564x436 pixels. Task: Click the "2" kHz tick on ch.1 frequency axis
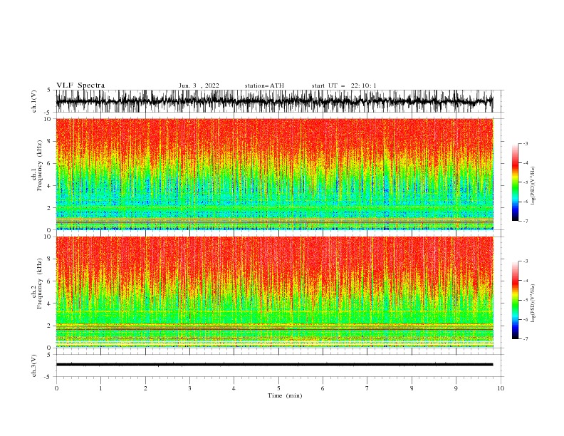point(48,208)
